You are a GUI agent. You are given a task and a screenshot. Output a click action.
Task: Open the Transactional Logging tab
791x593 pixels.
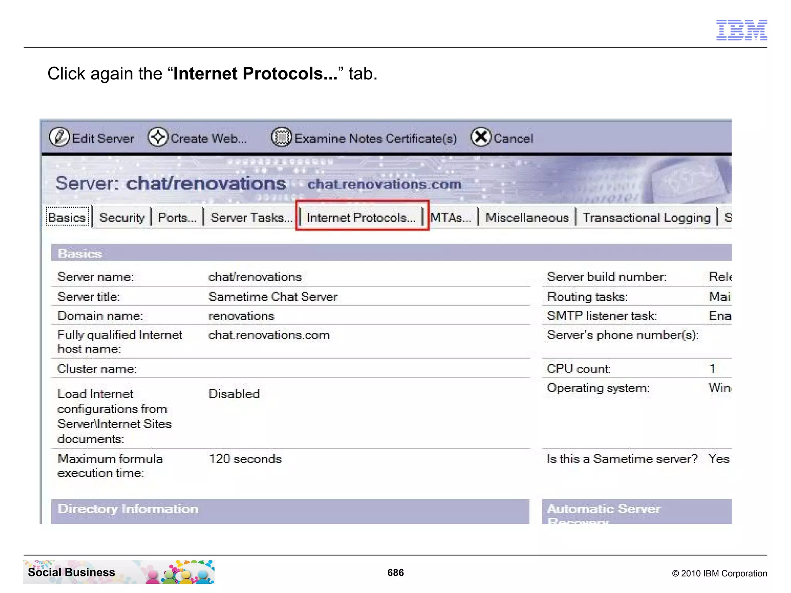[x=647, y=217]
